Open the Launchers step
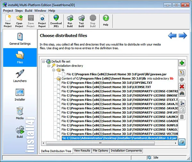This screenshot has width=192, height=162. tap(20, 76)
